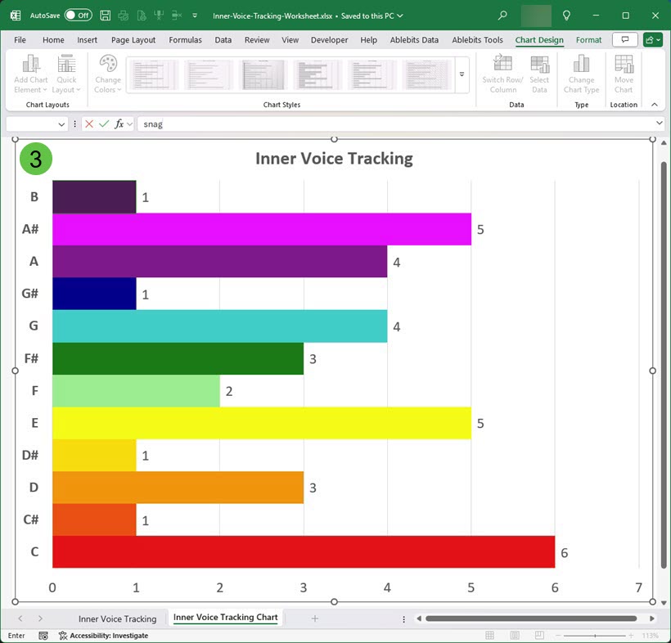Click the Move Chart icon
The image size is (671, 643).
[x=624, y=74]
